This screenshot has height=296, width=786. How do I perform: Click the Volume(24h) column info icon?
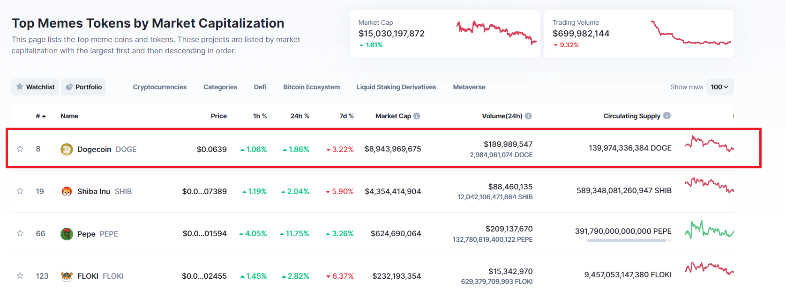pos(528,116)
